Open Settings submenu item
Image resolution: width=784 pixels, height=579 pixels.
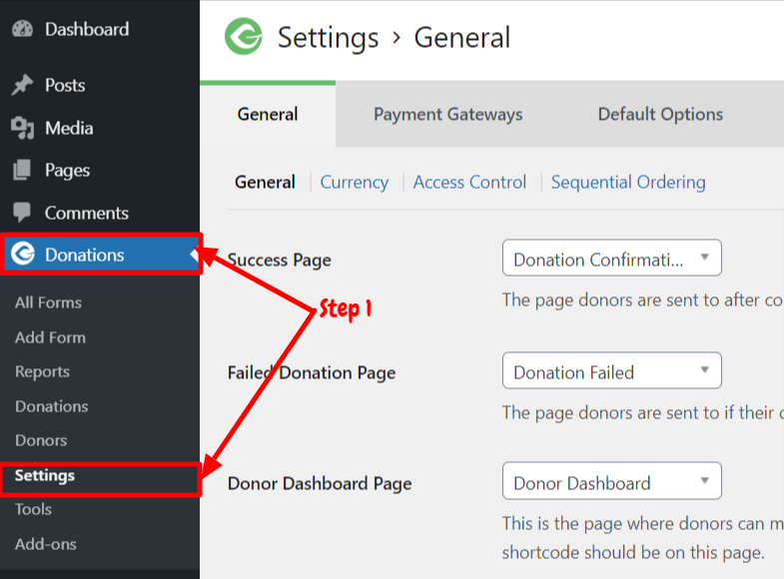pyautogui.click(x=45, y=475)
